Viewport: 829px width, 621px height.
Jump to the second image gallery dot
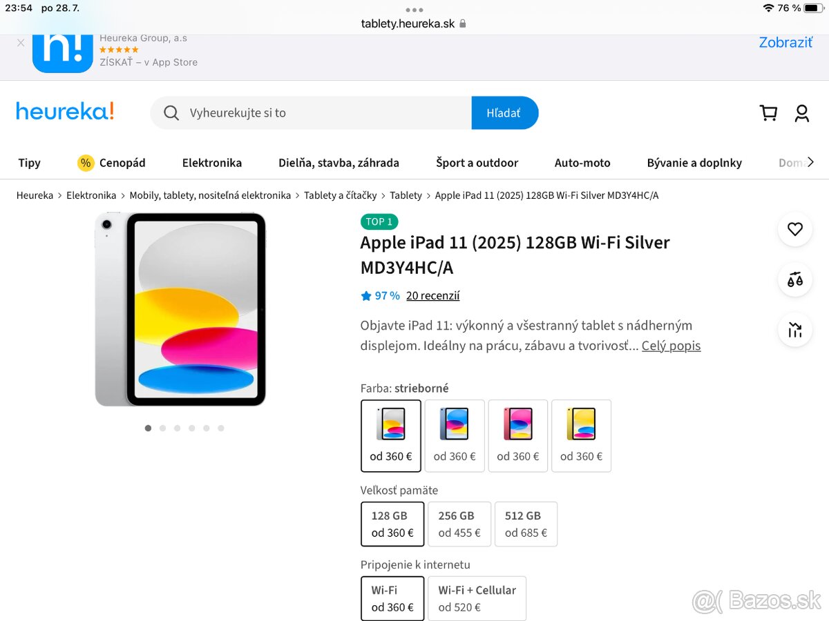pyautogui.click(x=162, y=428)
